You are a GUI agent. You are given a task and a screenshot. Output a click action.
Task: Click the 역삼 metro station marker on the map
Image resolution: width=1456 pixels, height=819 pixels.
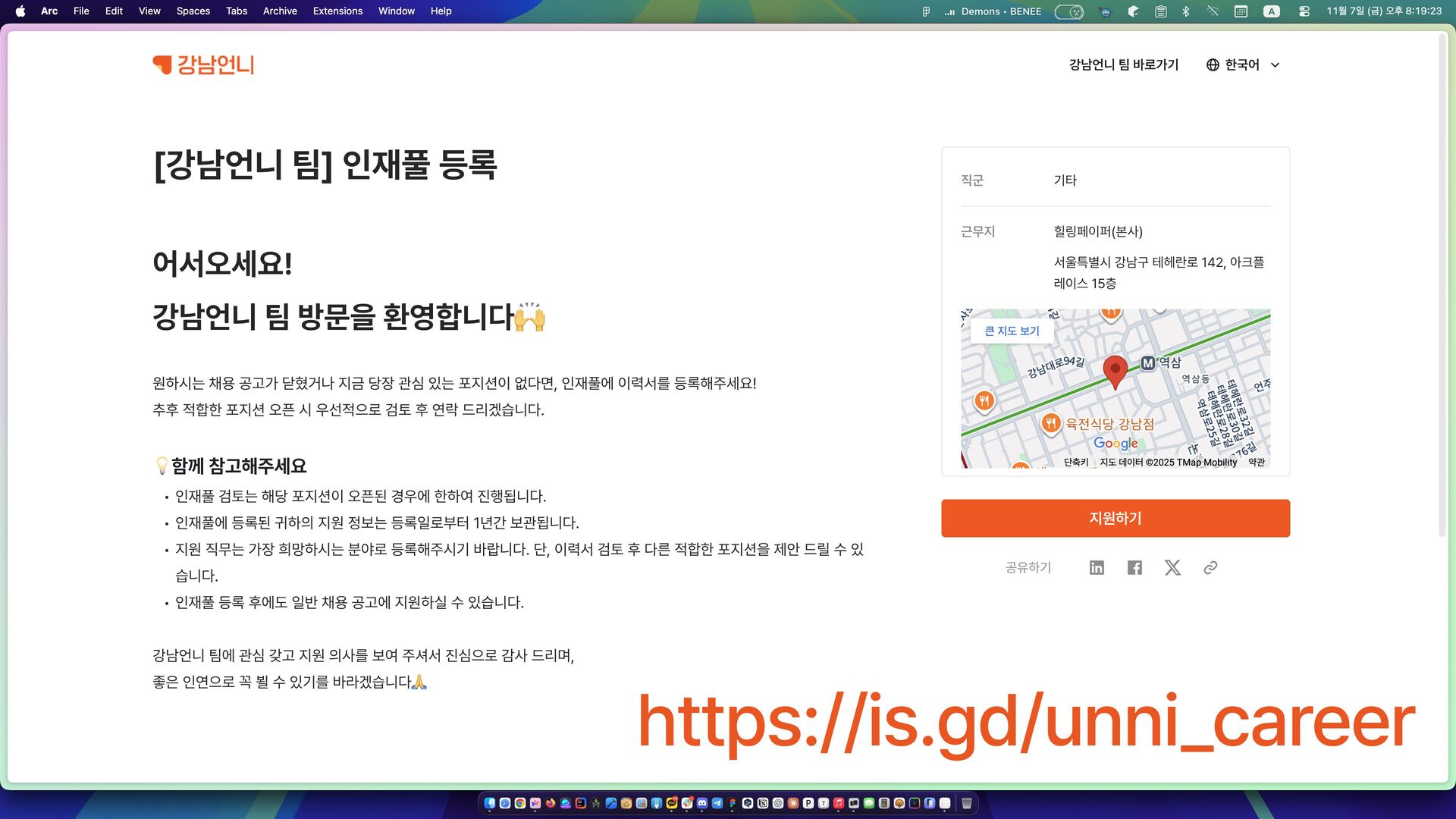tap(1148, 363)
